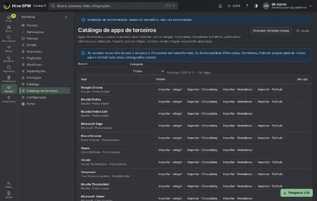Go to Assinatura in the sidebar

[45, 51]
